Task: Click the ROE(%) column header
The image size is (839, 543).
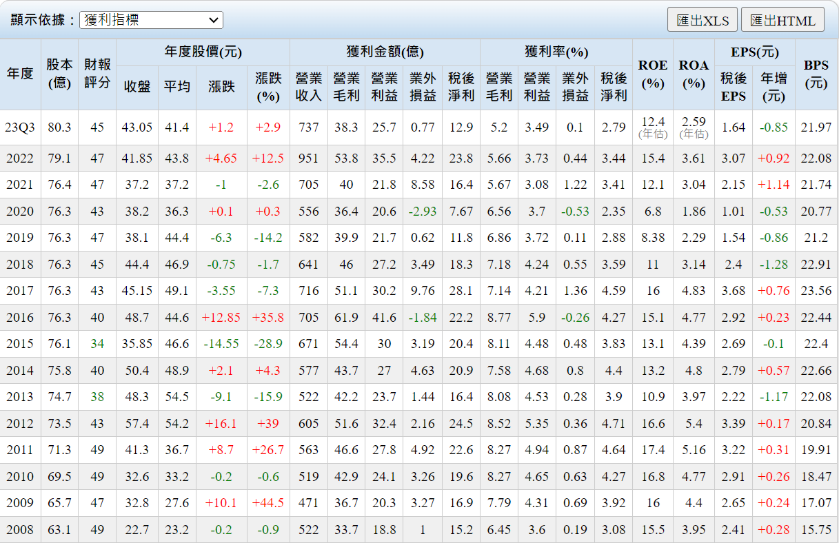Action: pos(652,74)
